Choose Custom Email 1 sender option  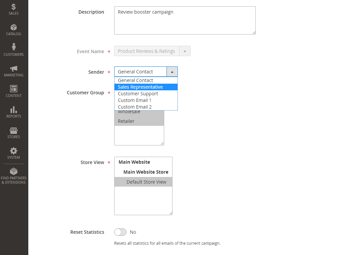point(146,100)
